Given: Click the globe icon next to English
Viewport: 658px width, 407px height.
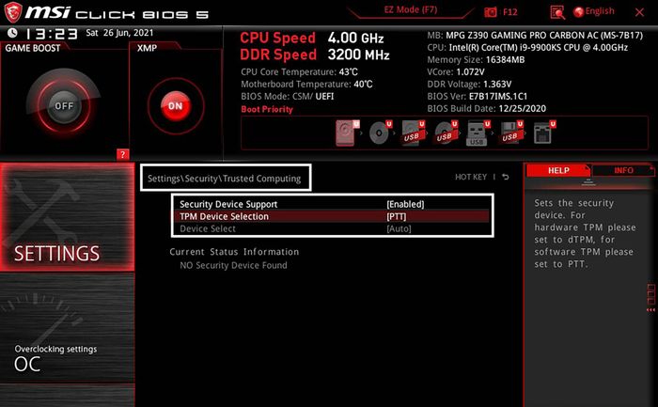Looking at the screenshot, I should pos(578,11).
